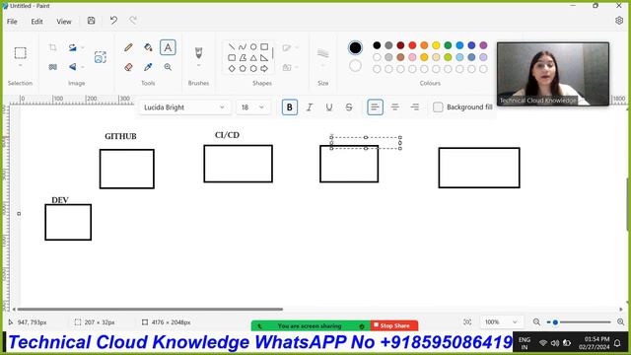Select the Triangle shape
The width and height of the screenshot is (631, 355).
[253, 58]
